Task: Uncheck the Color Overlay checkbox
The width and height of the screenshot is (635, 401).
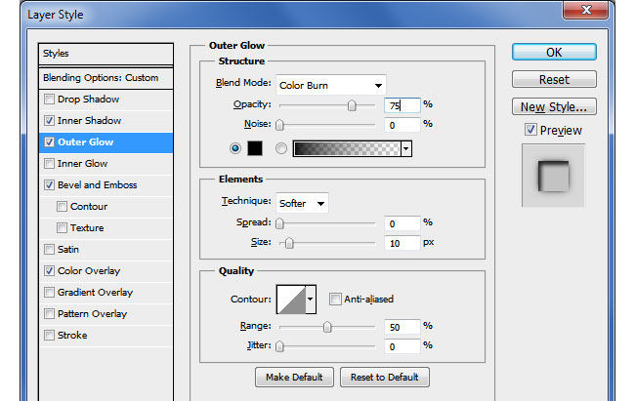Action: tap(49, 270)
